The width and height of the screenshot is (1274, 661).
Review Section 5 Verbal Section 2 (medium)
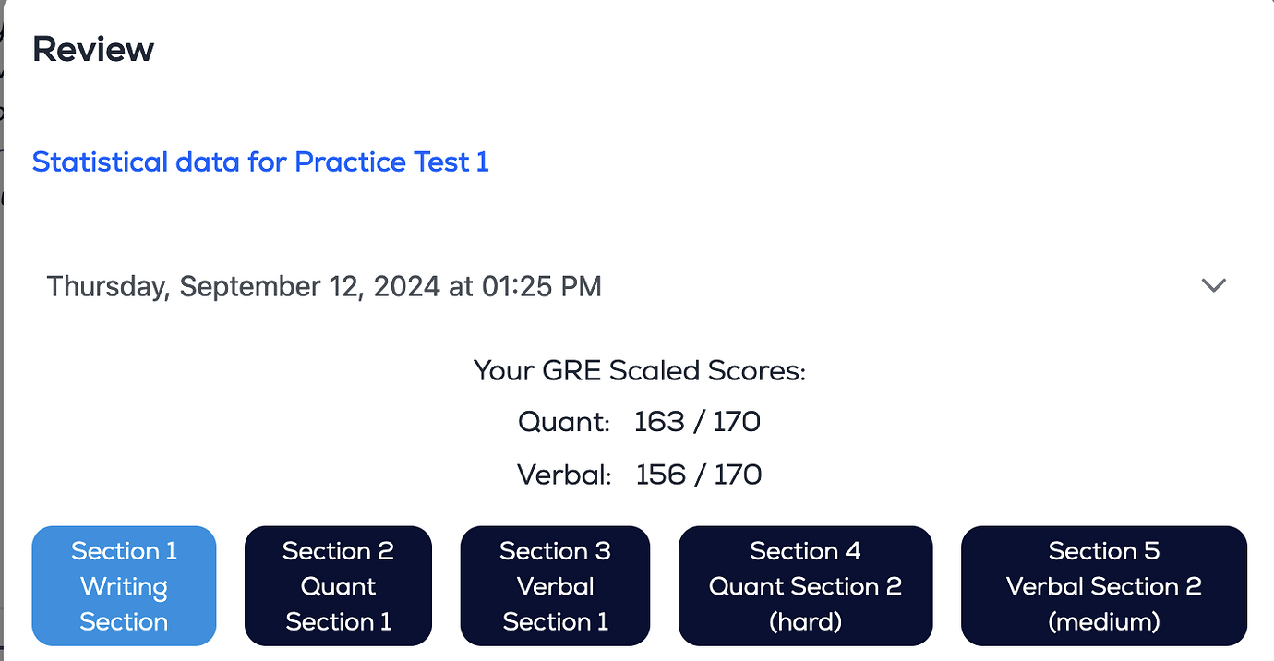[x=1103, y=585]
